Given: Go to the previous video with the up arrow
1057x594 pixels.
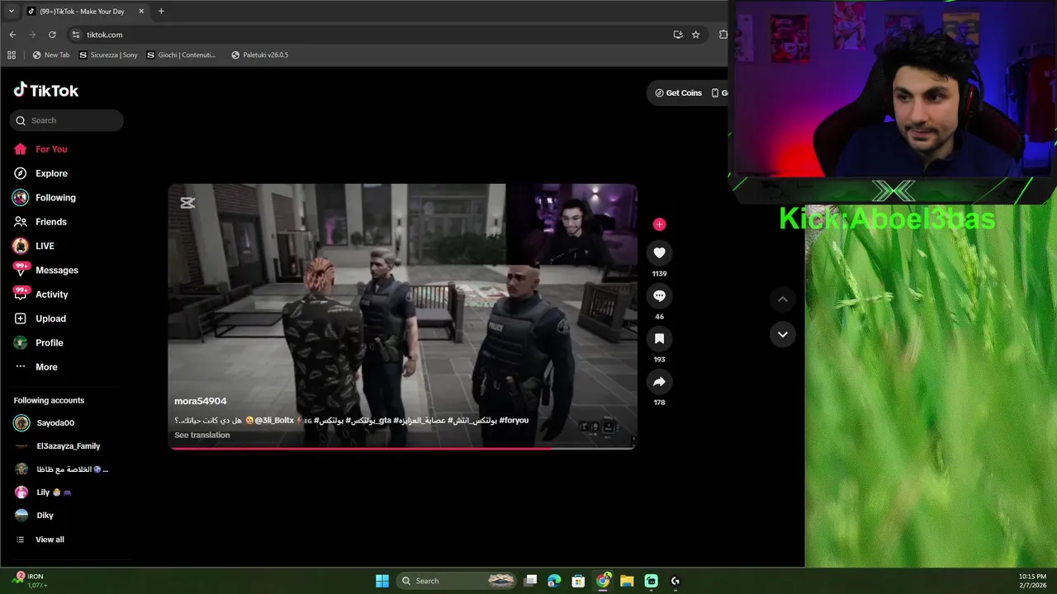Looking at the screenshot, I should (783, 299).
